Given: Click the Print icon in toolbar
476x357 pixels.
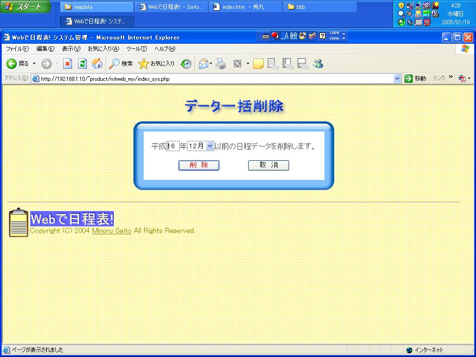Looking at the screenshot, I should 221,64.
